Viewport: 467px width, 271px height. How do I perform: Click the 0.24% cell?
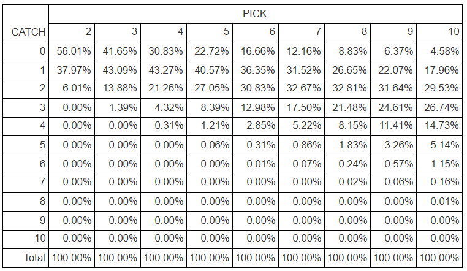click(x=347, y=164)
